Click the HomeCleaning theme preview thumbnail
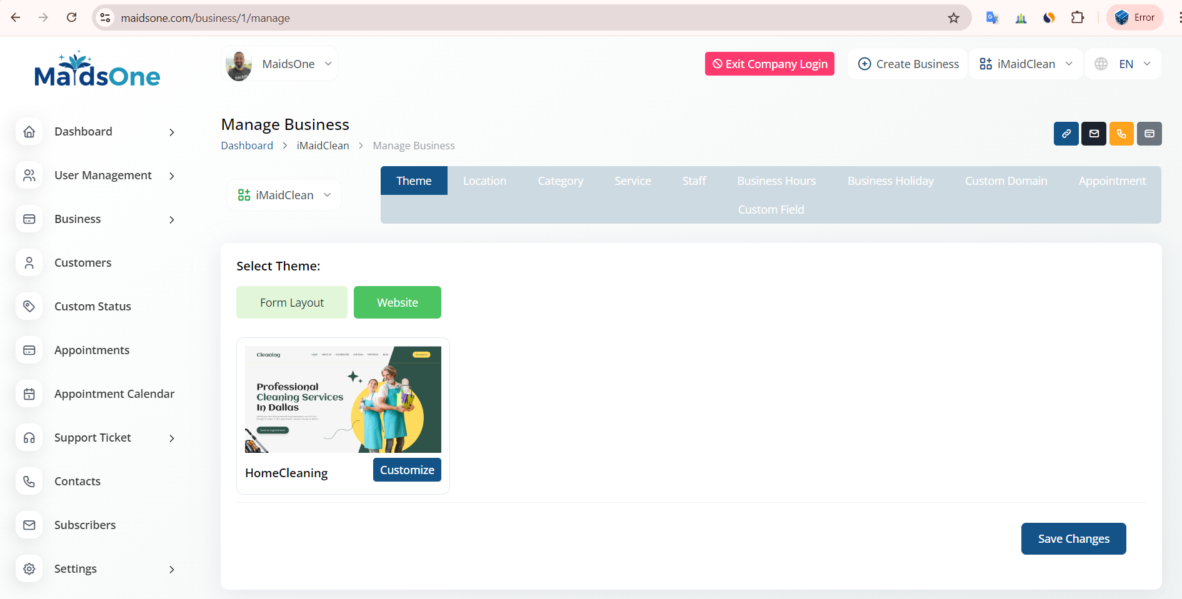1182x599 pixels. tap(343, 400)
